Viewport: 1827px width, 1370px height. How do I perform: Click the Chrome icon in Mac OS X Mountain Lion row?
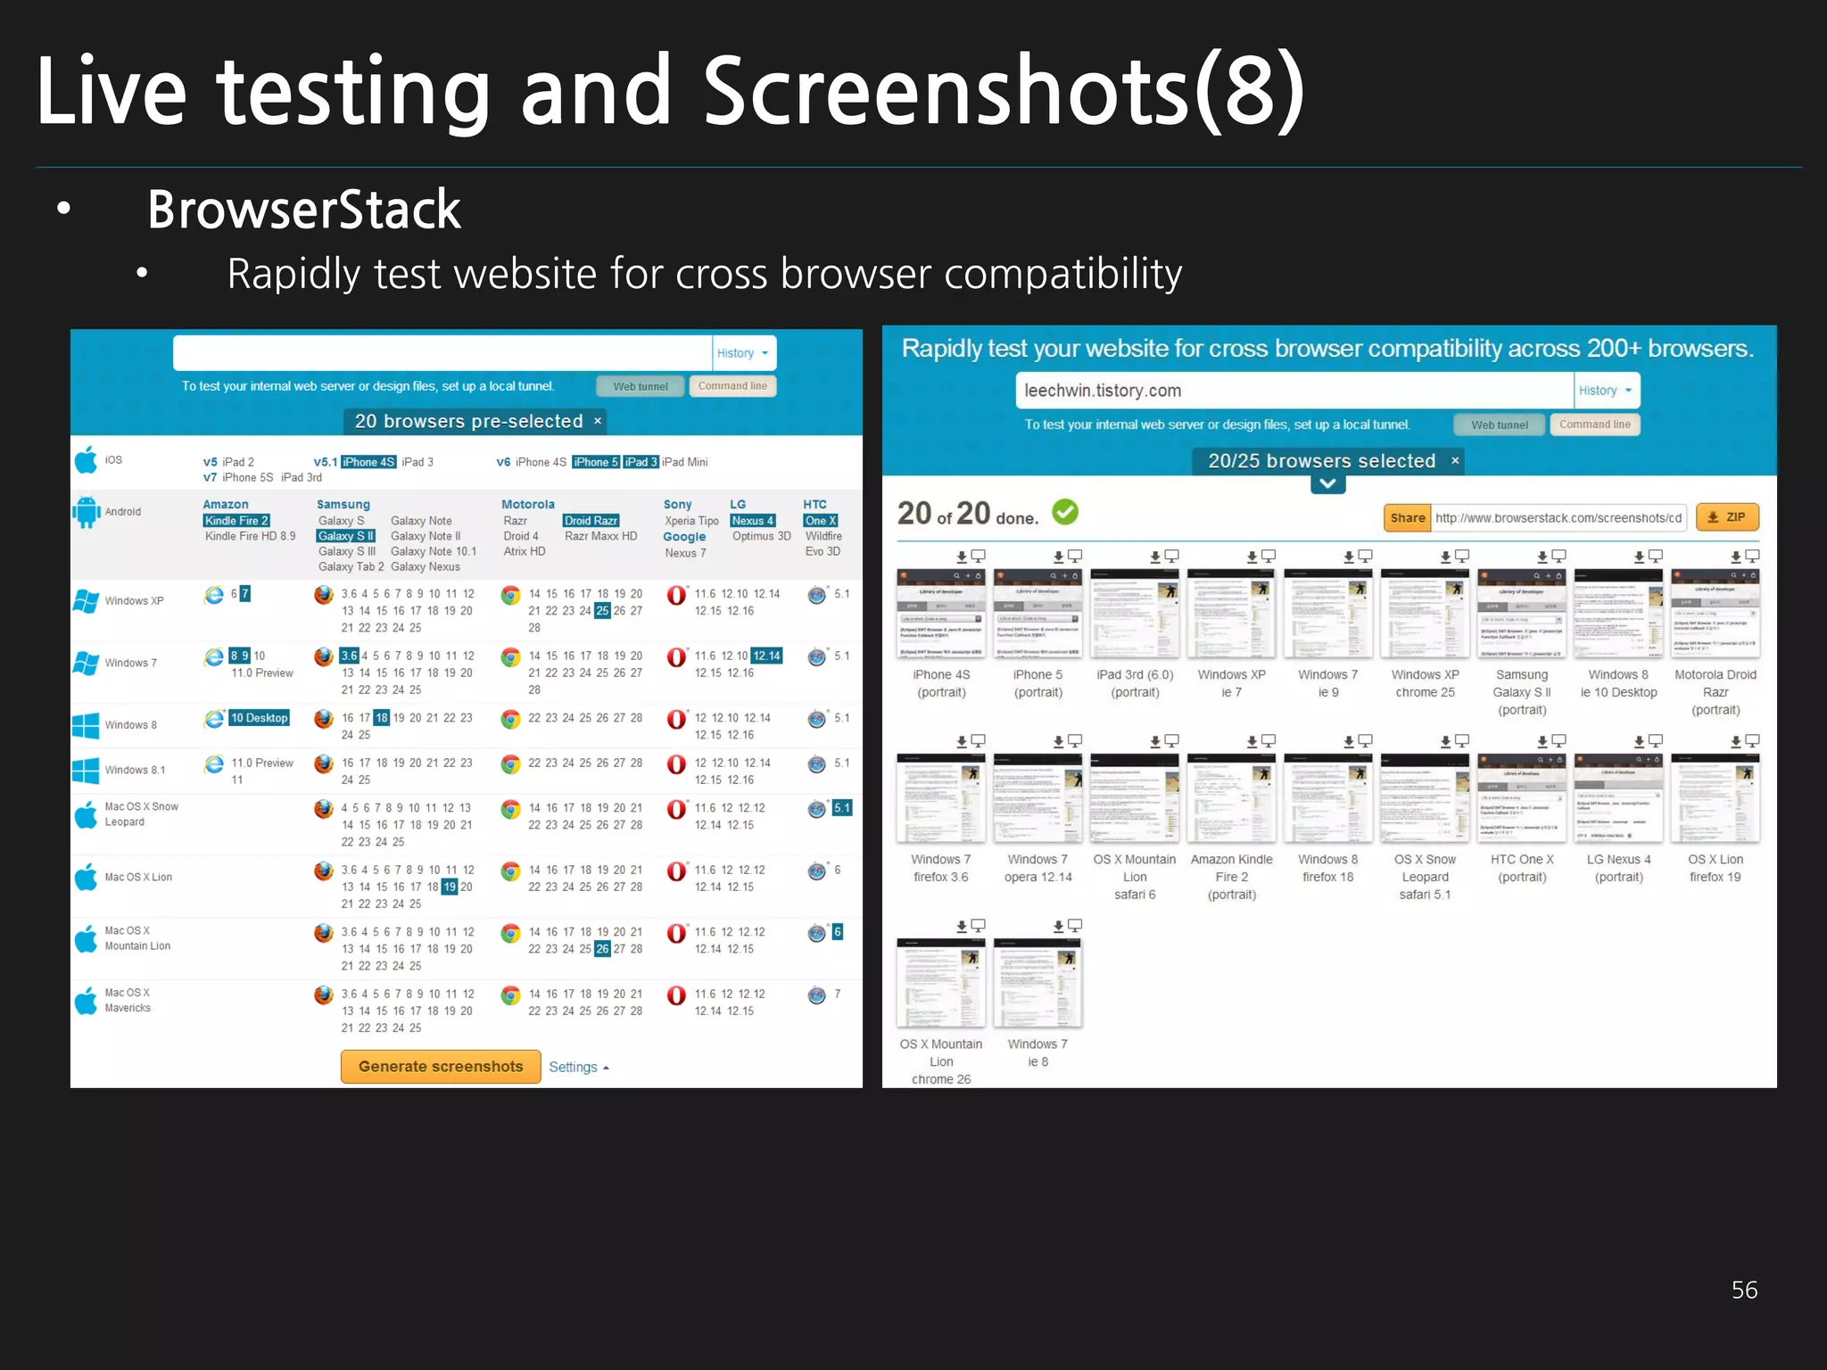click(x=510, y=933)
